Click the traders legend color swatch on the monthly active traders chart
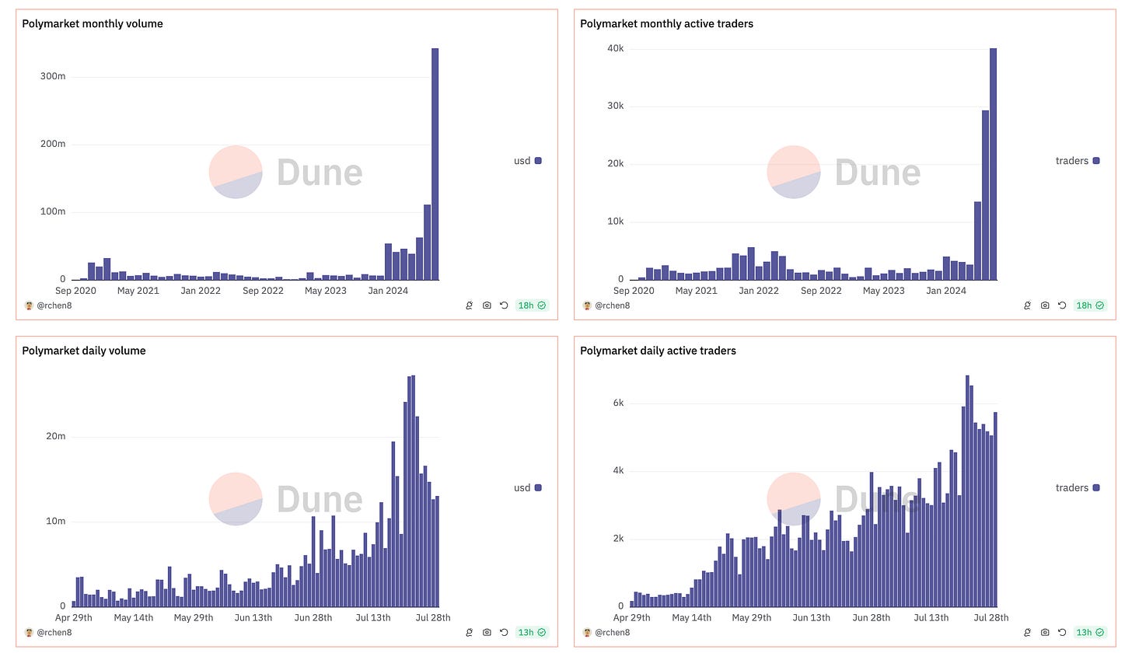1132x653 pixels. click(x=1096, y=161)
